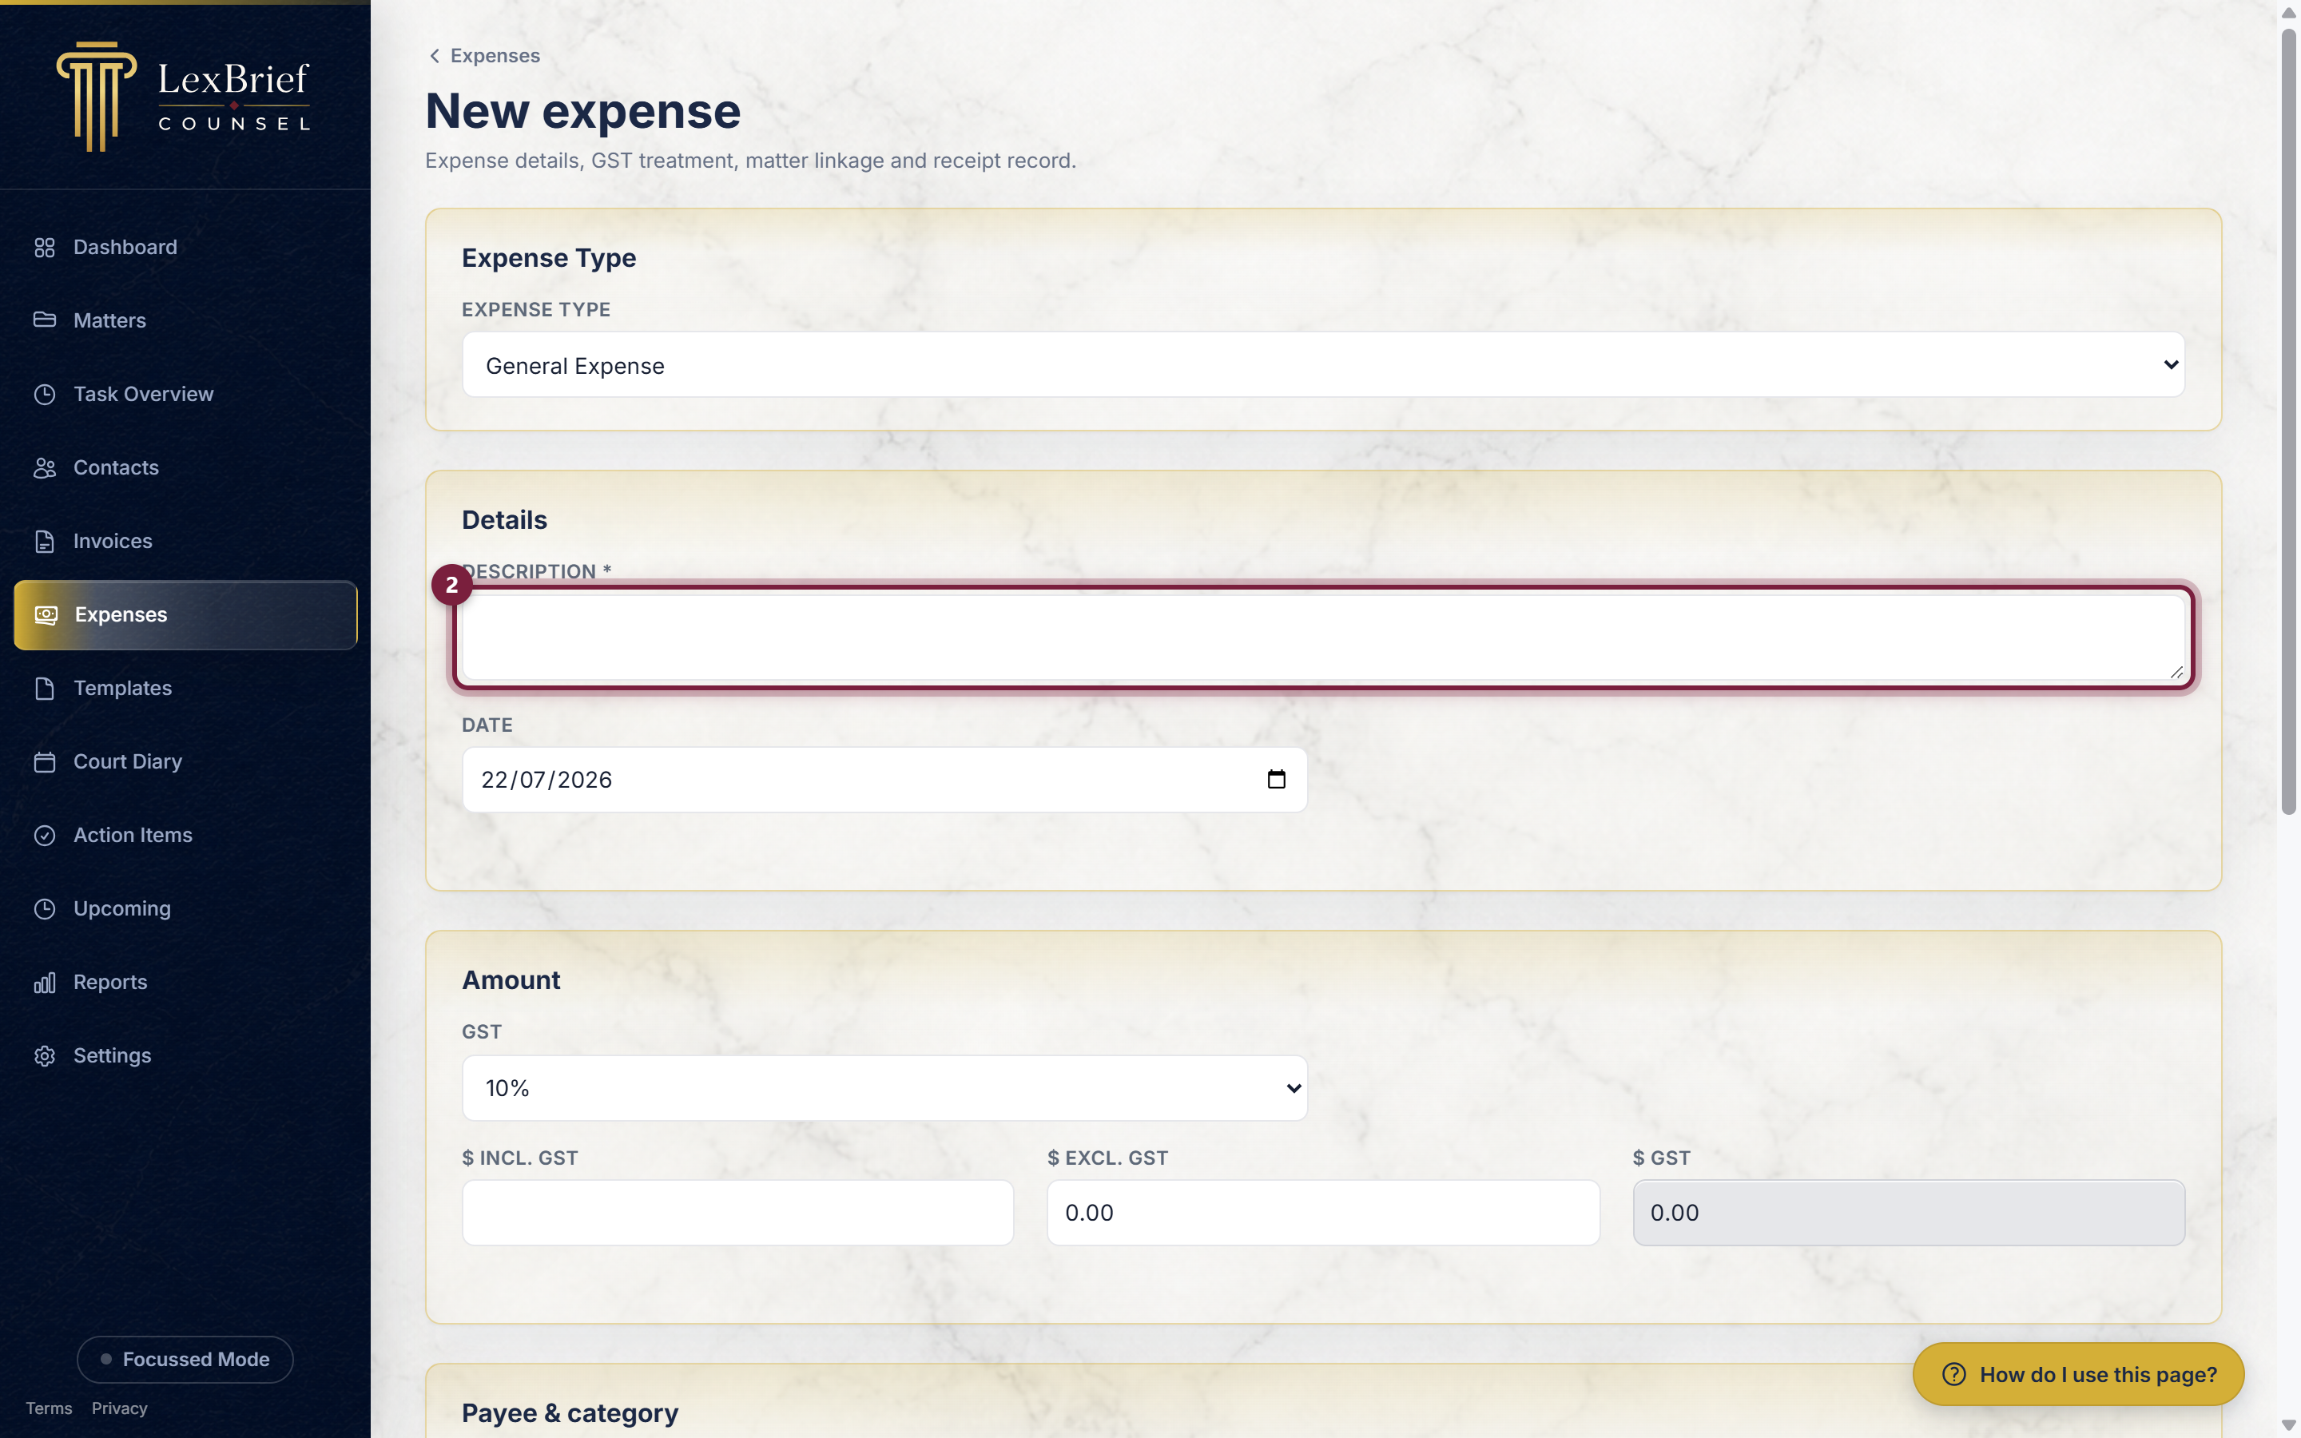Viewport: 2301px width, 1438px height.
Task: Click the scrollbar down arrow
Action: [2289, 1424]
